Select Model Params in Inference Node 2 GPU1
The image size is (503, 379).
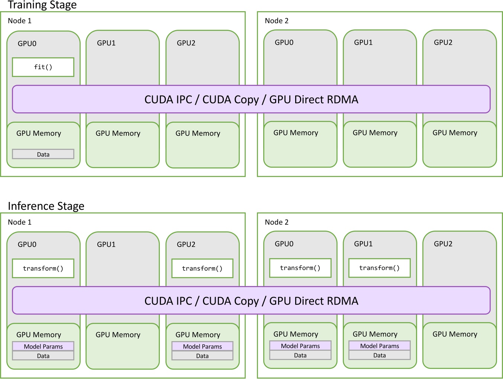[379, 346]
